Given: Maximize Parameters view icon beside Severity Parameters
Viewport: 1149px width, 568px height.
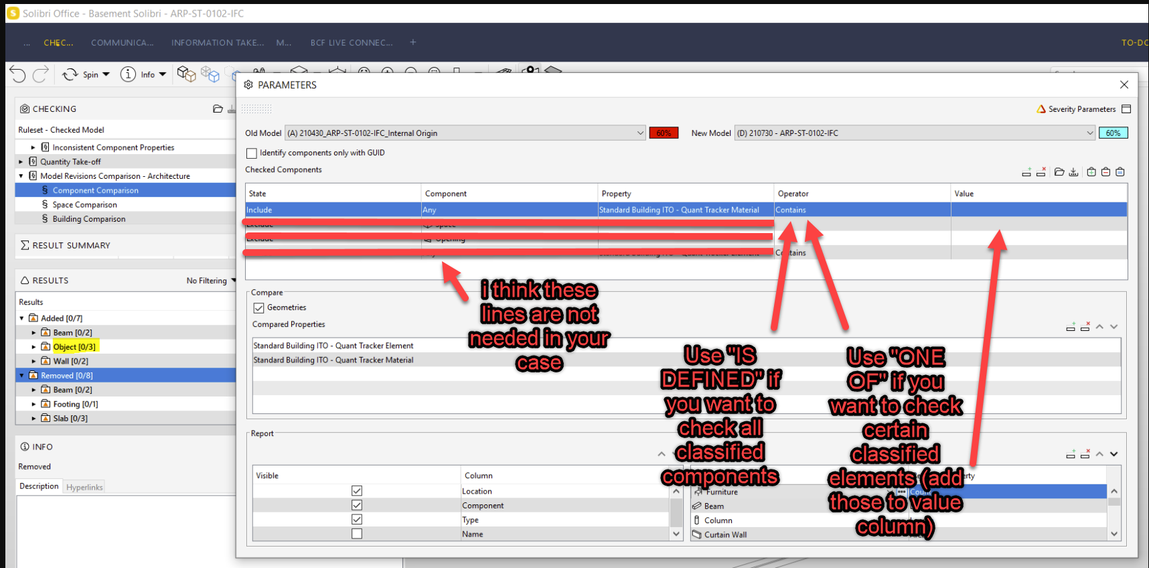Looking at the screenshot, I should click(1126, 109).
